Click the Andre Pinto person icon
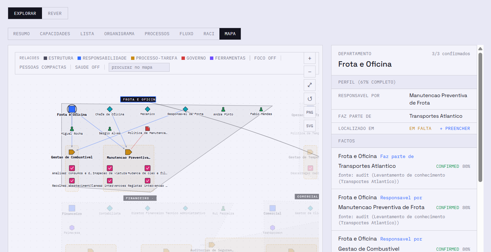 tap(223, 109)
